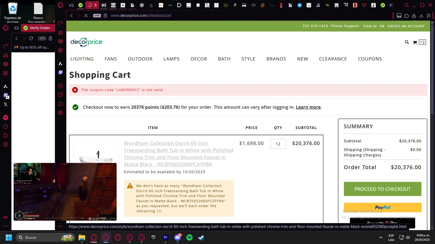
Task: Open the snapshot camera icon in browser toolbar
Action: [x=399, y=16]
